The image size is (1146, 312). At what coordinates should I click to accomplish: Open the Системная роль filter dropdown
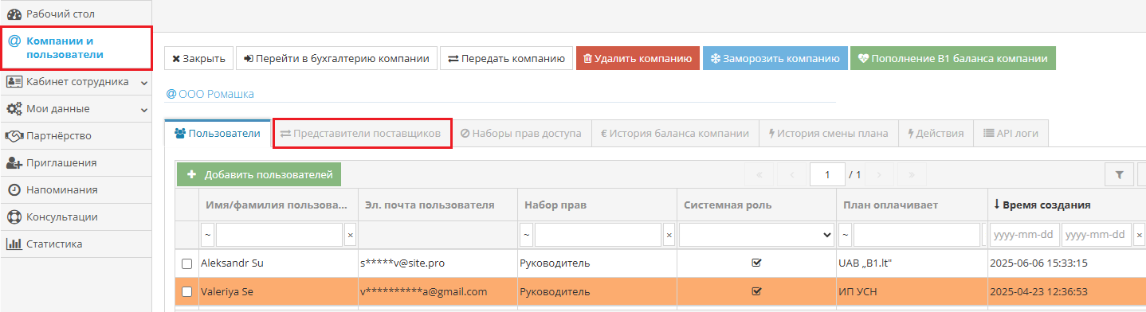coord(756,235)
